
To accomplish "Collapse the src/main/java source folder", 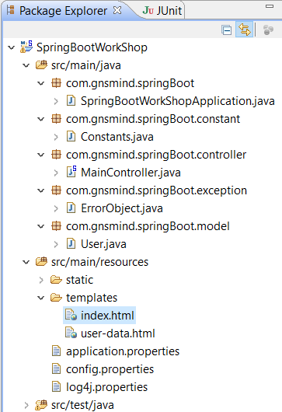I will click(x=26, y=65).
